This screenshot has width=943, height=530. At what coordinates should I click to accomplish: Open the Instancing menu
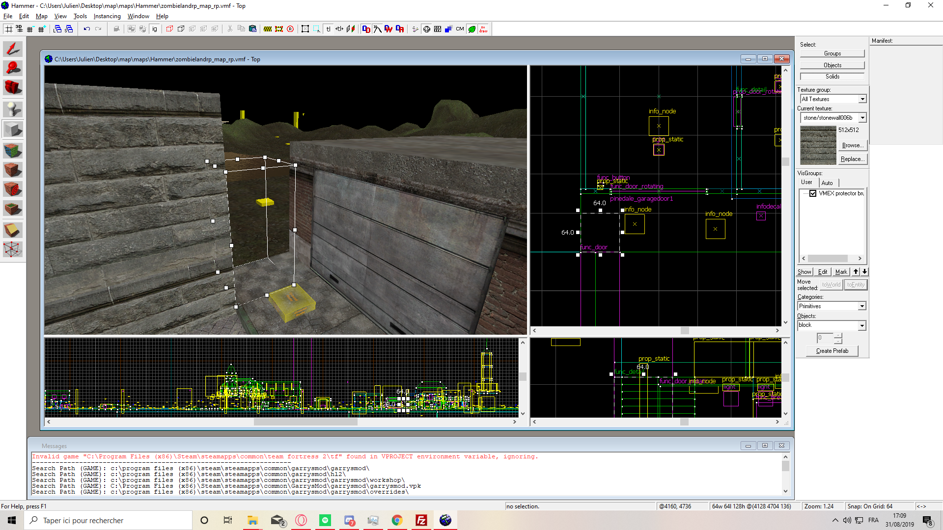click(x=107, y=16)
